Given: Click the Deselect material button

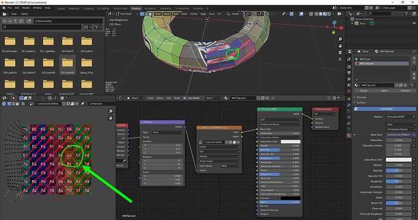Looking at the screenshot, I should coord(405,91).
